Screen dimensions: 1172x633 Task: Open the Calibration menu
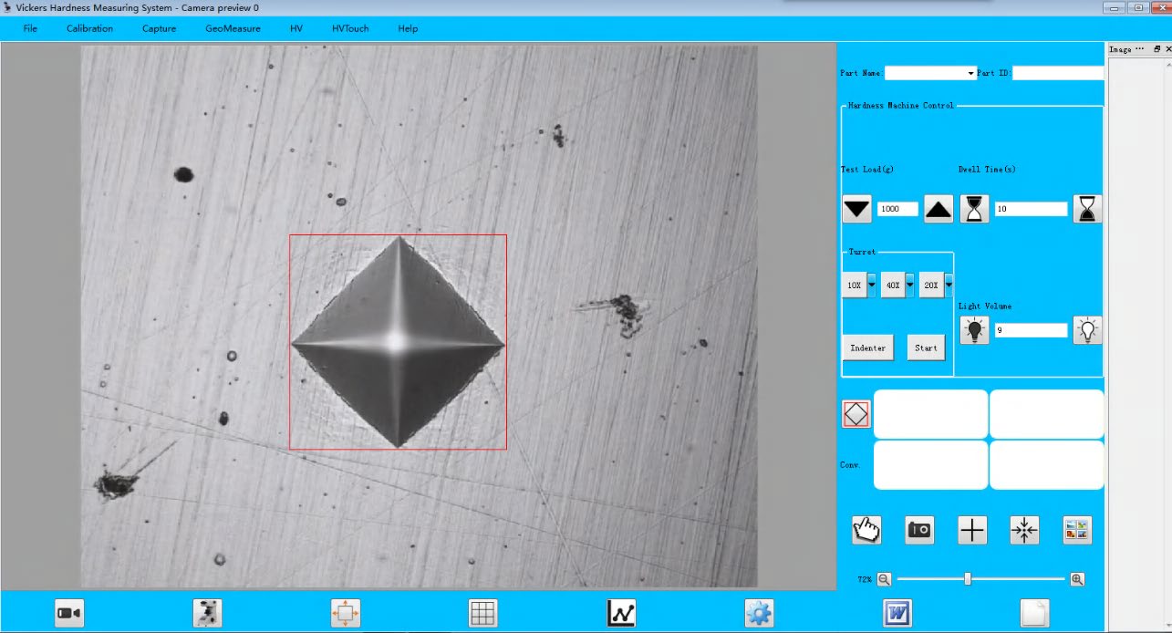88,28
